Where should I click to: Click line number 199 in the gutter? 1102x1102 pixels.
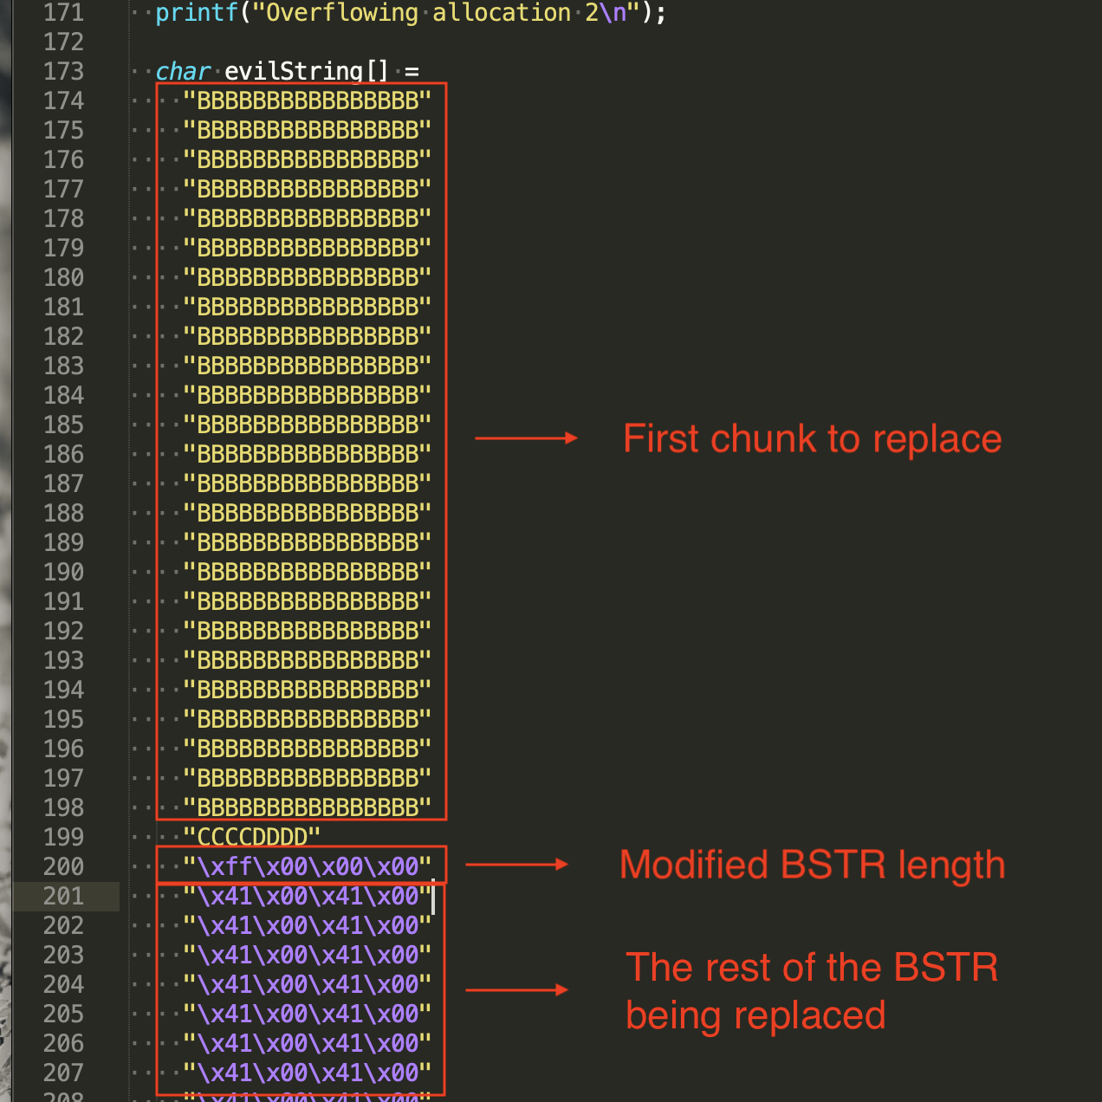click(x=63, y=837)
